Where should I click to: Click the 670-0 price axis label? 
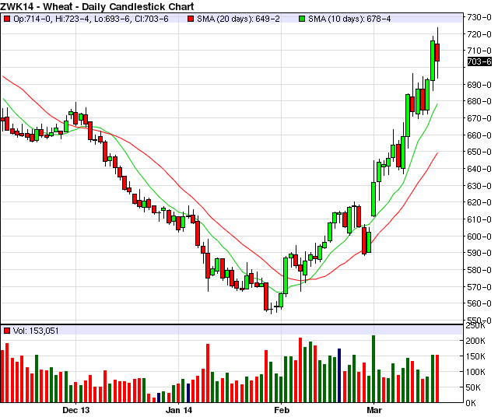(x=479, y=118)
